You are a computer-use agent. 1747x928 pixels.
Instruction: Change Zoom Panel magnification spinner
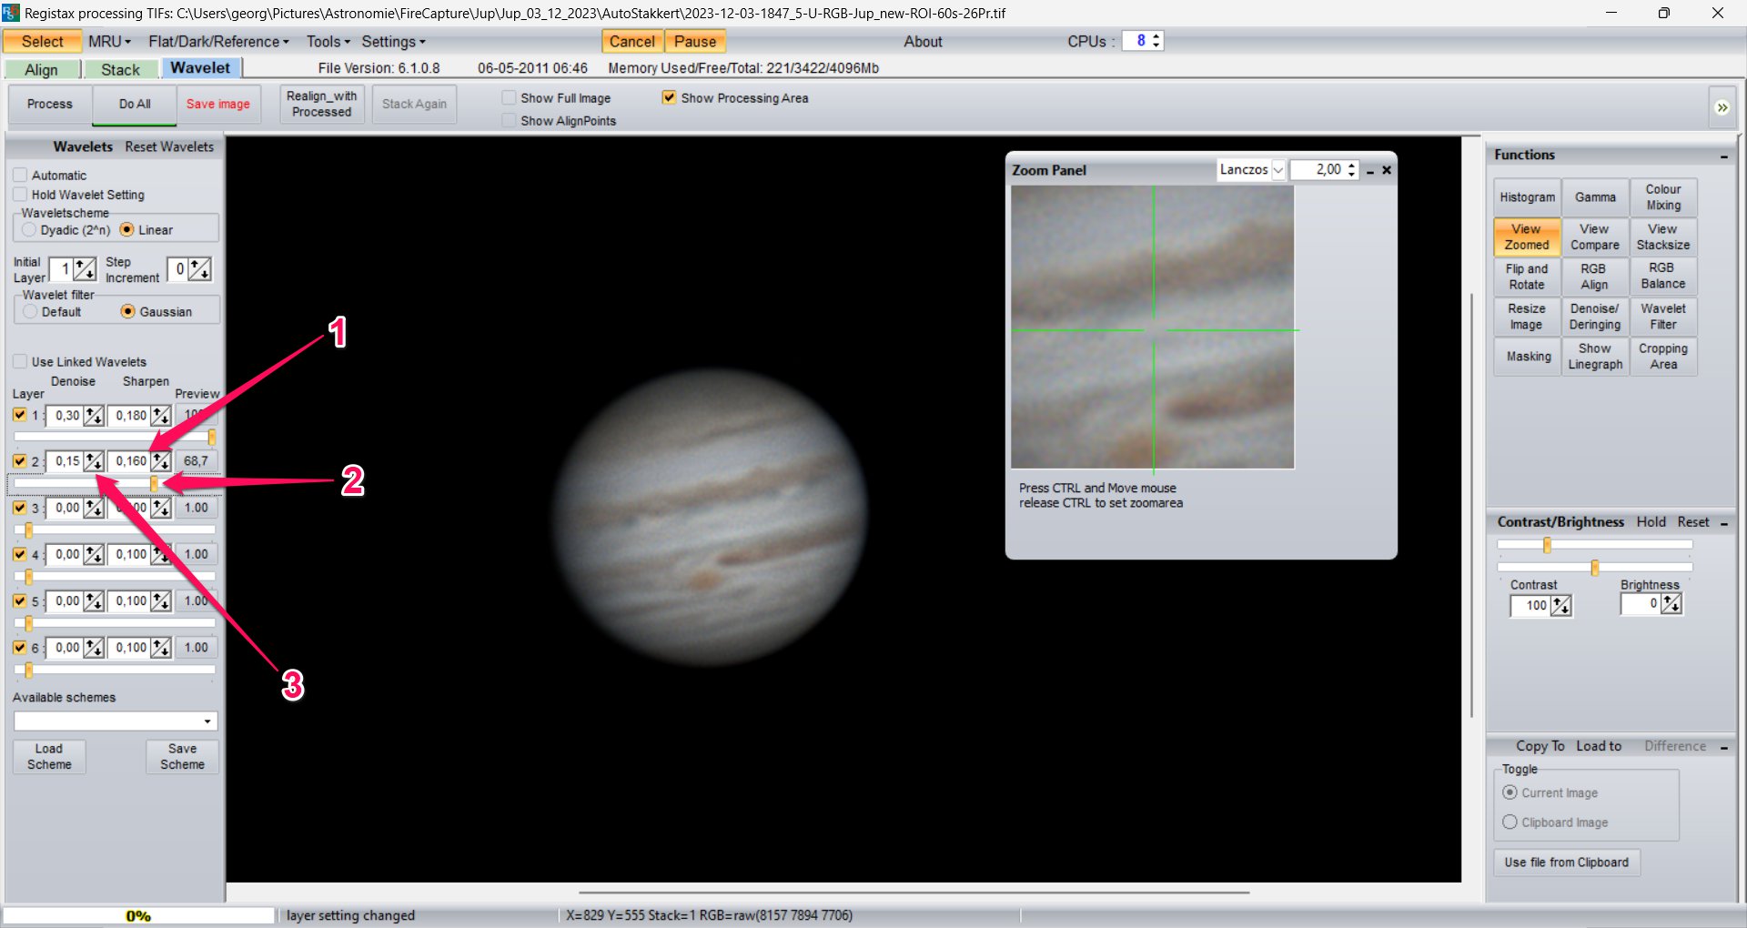1351,170
